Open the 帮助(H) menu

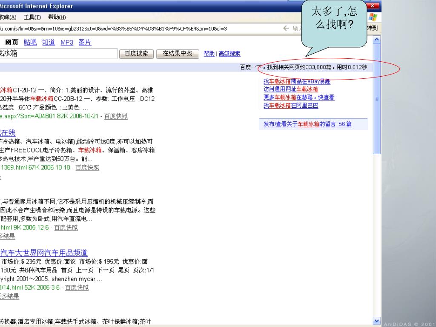point(57,17)
